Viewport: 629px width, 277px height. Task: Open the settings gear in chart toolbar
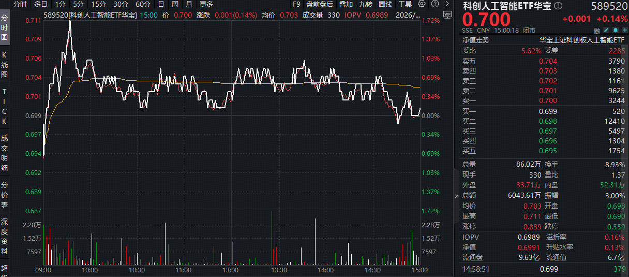pos(422,4)
